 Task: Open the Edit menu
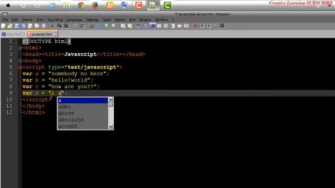tap(15, 20)
